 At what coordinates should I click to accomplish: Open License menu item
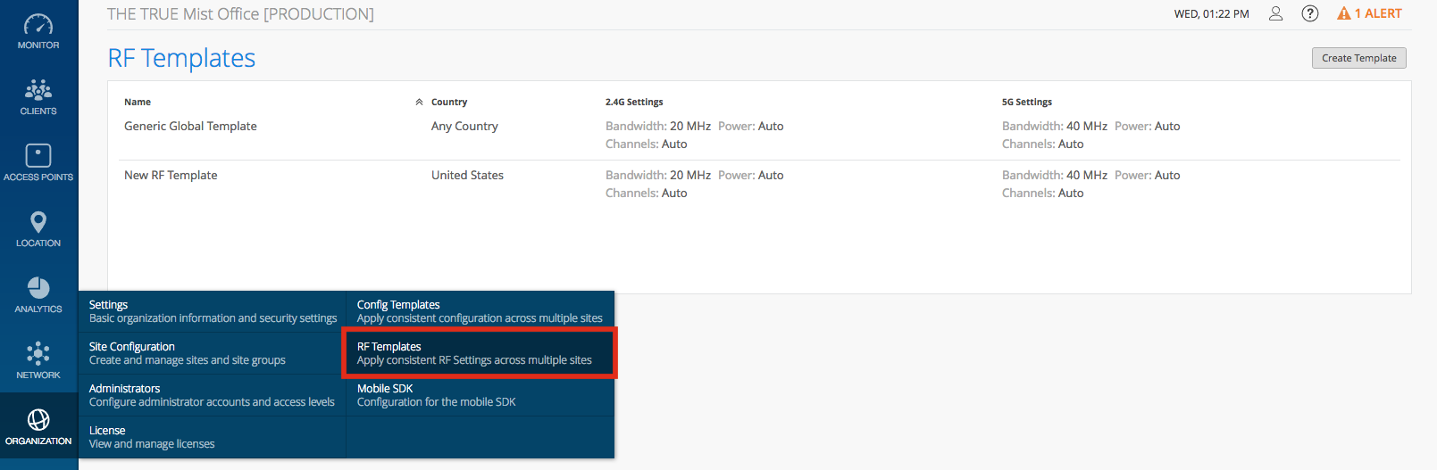213,437
